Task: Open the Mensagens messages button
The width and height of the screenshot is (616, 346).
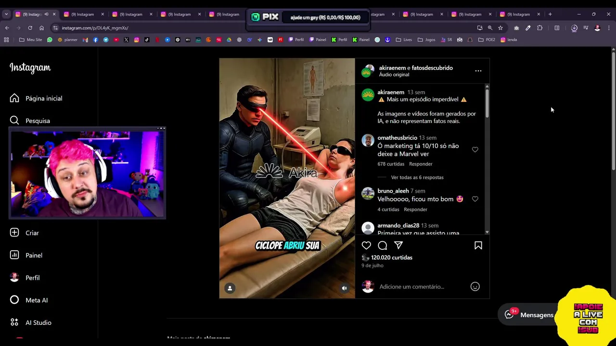Action: pos(529,315)
